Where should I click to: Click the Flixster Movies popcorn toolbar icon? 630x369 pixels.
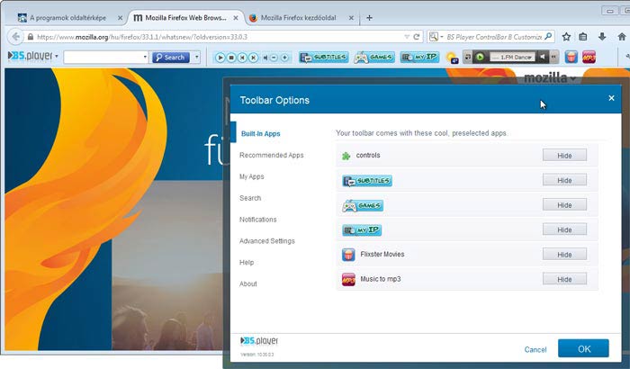tap(571, 57)
